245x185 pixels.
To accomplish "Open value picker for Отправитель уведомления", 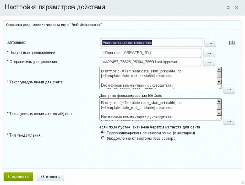I will 209,63.
